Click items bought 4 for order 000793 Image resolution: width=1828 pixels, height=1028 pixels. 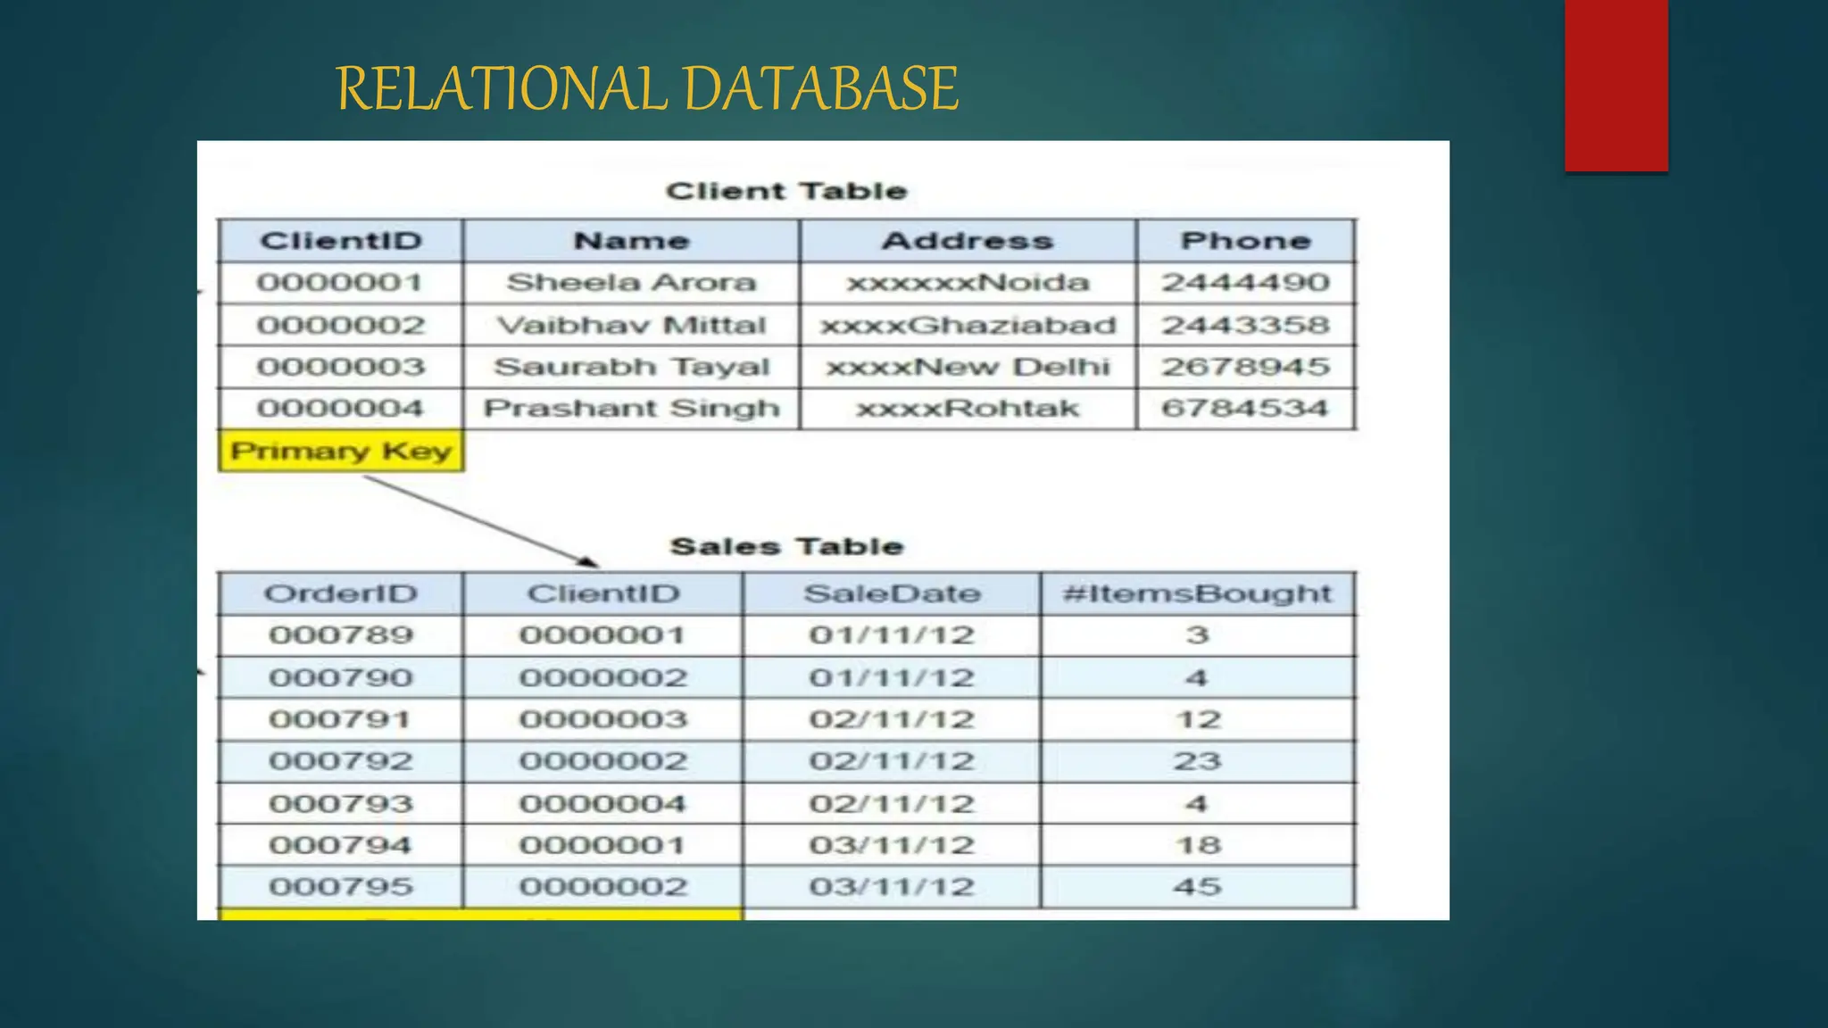1197,803
